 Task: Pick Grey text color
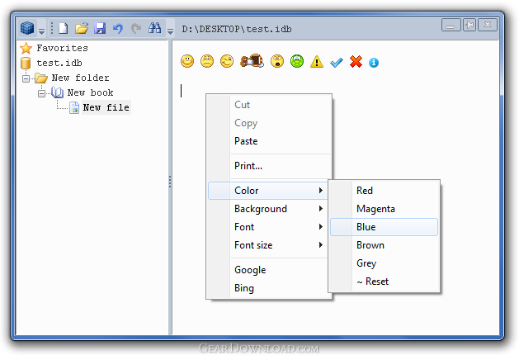click(384, 263)
